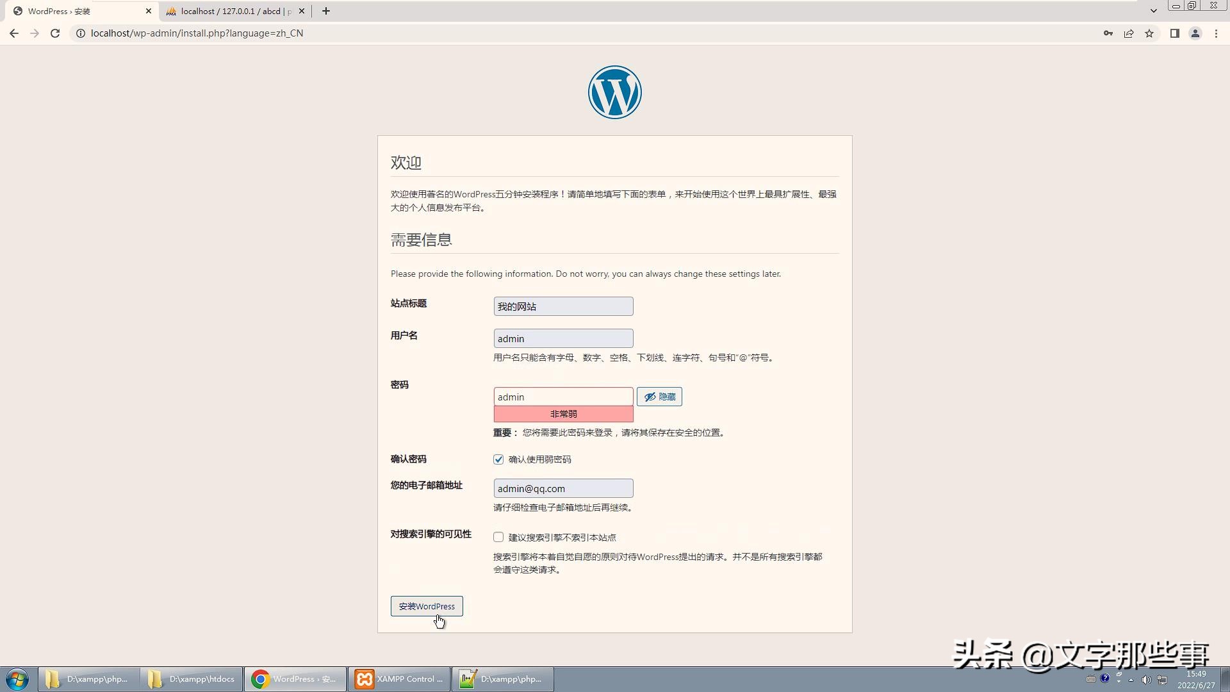Uncheck the 确认使用弱密码 checkbox
The image size is (1230, 692).
(498, 459)
